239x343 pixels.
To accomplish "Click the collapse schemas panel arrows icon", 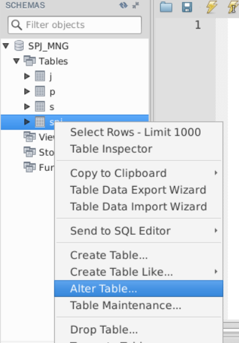I will click(x=136, y=5).
